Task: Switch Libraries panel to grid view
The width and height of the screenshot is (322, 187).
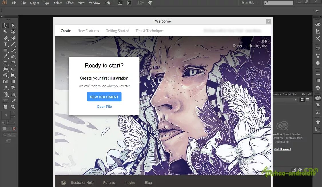Action: coord(302,100)
